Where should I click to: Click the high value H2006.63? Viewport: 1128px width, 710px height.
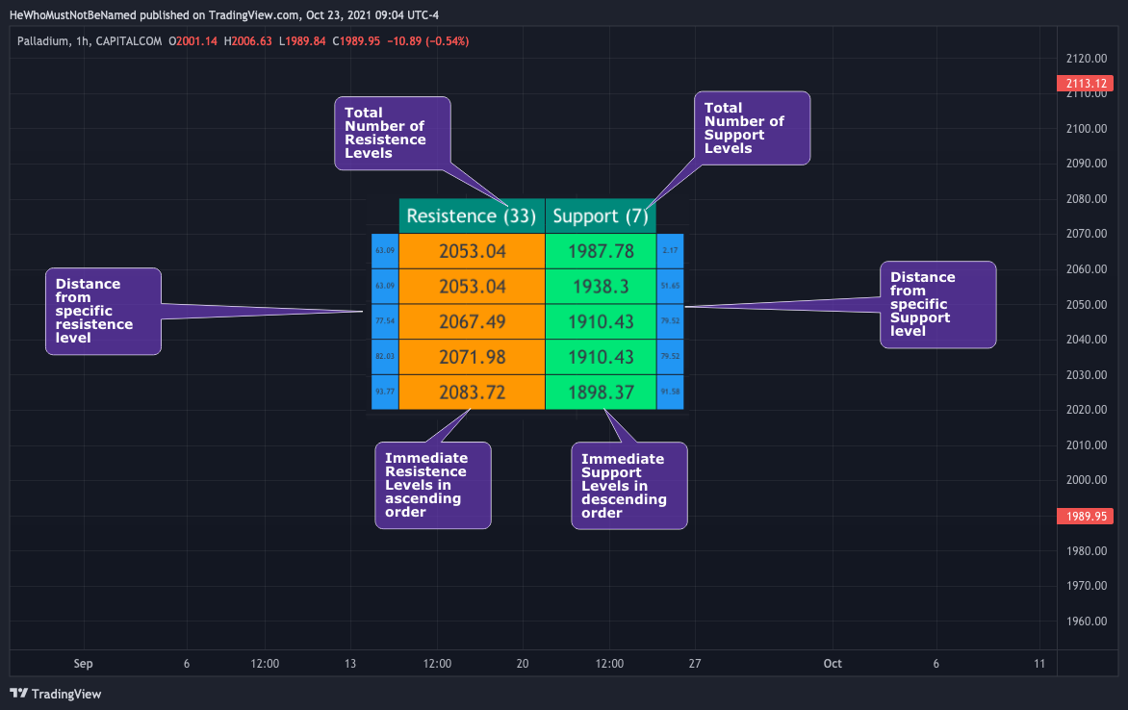[x=248, y=41]
